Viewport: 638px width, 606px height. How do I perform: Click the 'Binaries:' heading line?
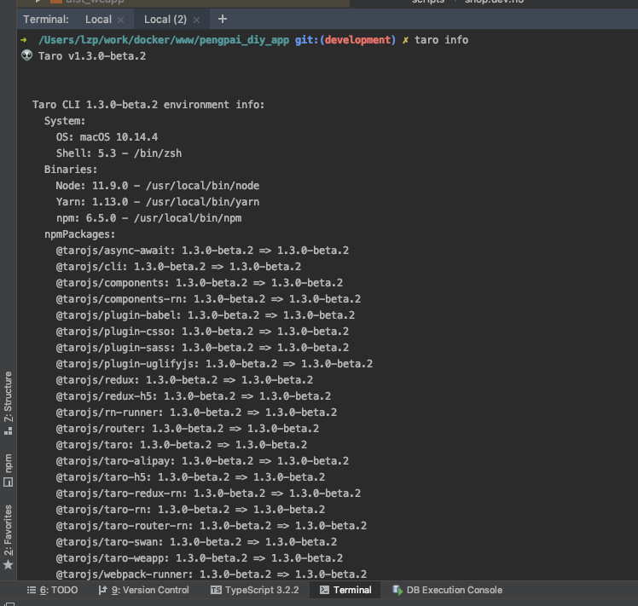(71, 170)
